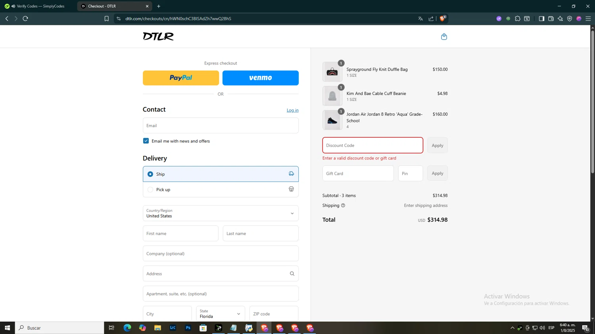Image resolution: width=595 pixels, height=334 pixels.
Task: Open the Brave Wallet icon
Action: click(551, 19)
